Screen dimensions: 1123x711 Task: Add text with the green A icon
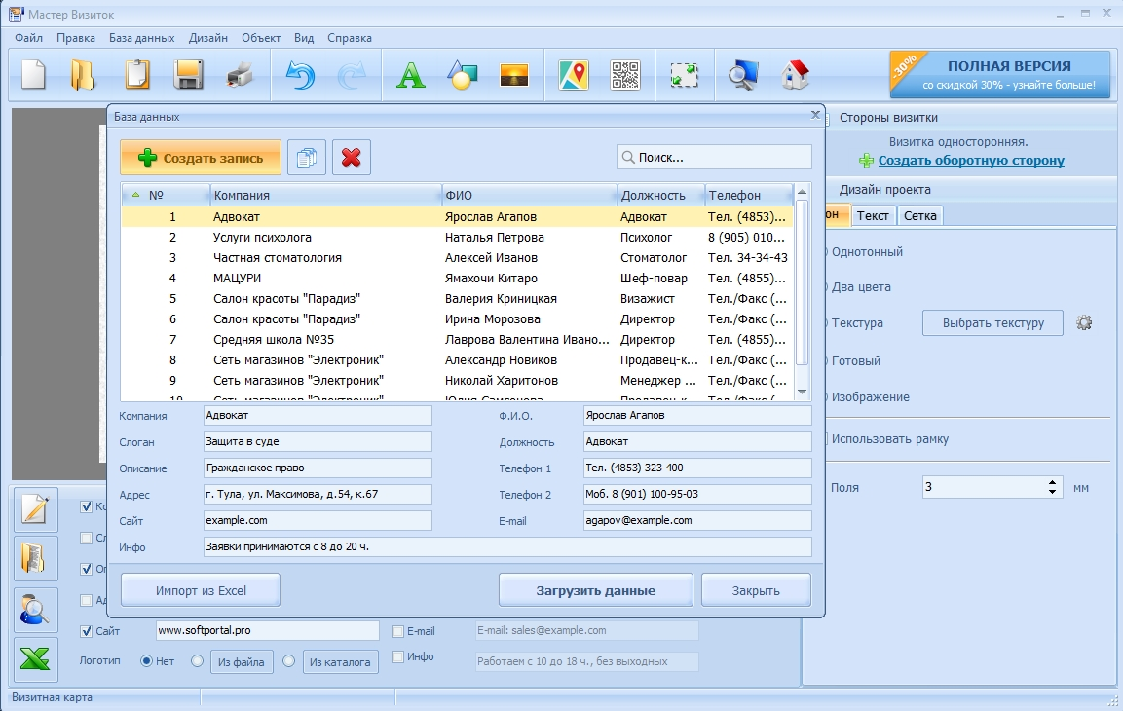411,75
